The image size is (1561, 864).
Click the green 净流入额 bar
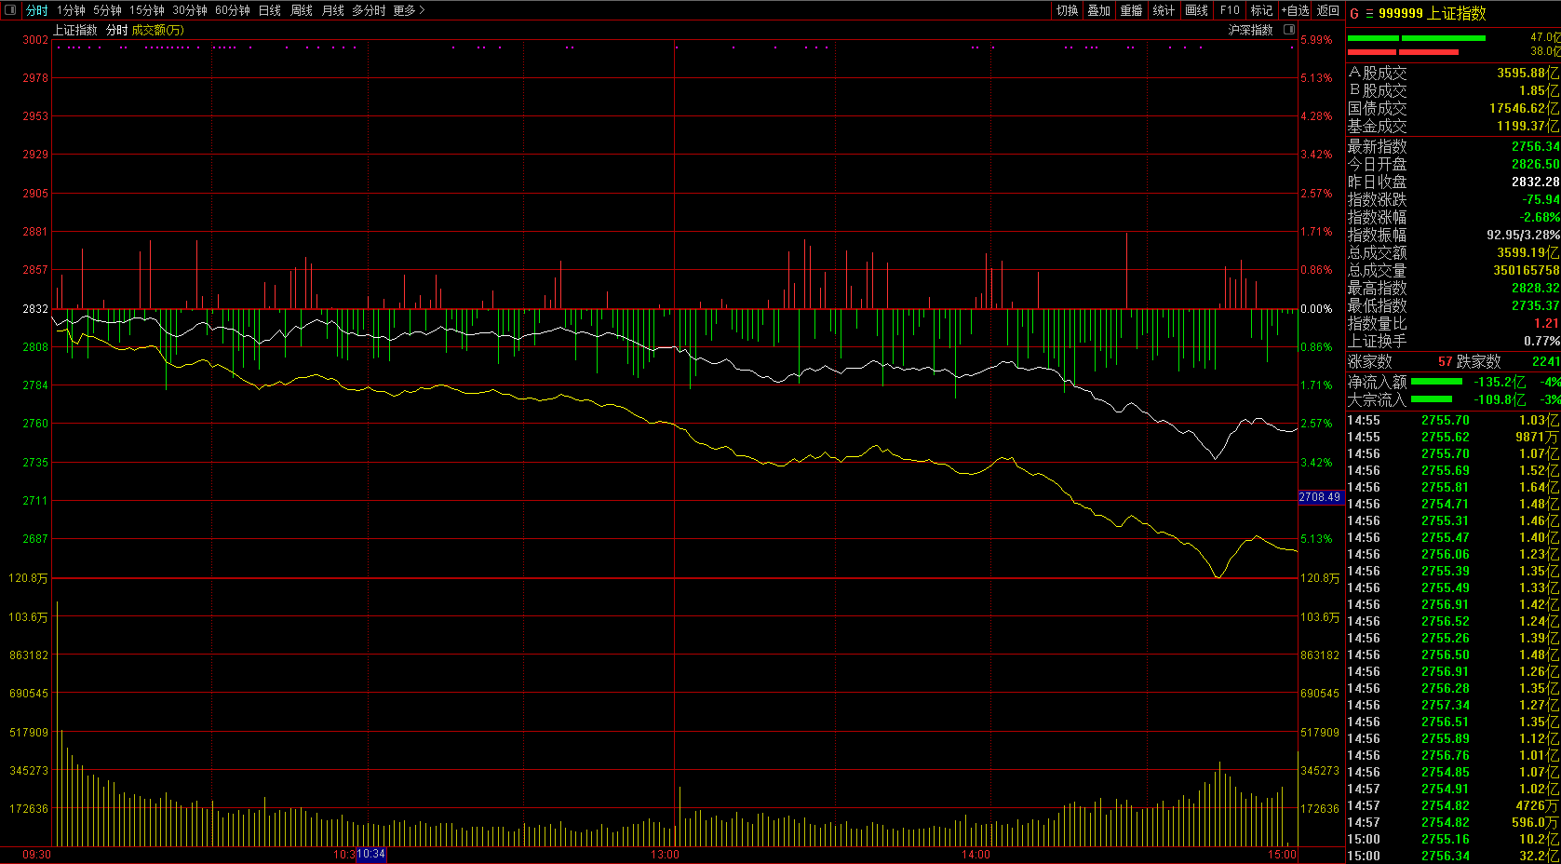[x=1437, y=382]
